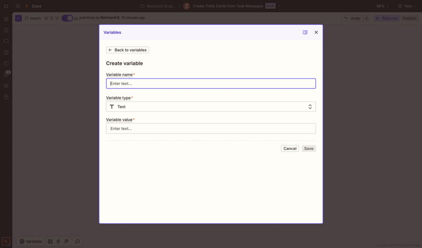Open the Variable type dropdown showing Text
The width and height of the screenshot is (422, 248).
coord(210,107)
